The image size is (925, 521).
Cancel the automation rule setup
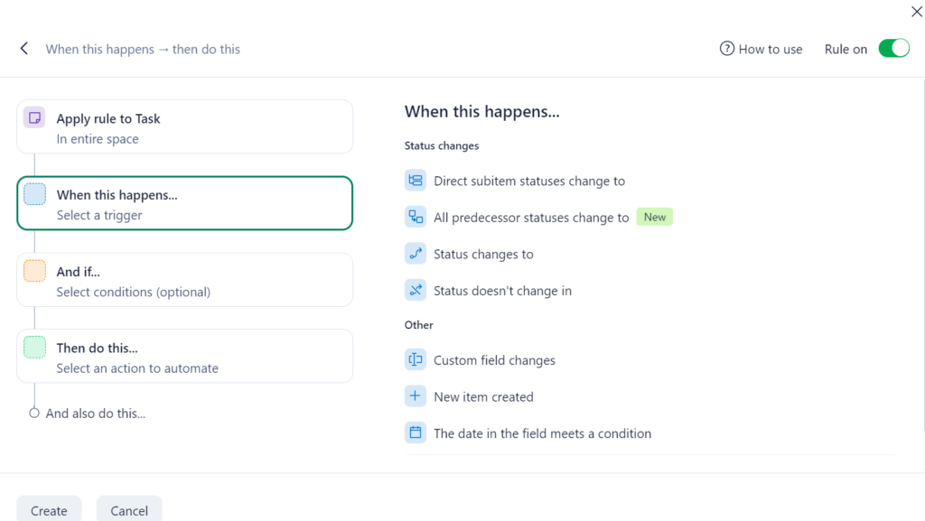coord(128,509)
